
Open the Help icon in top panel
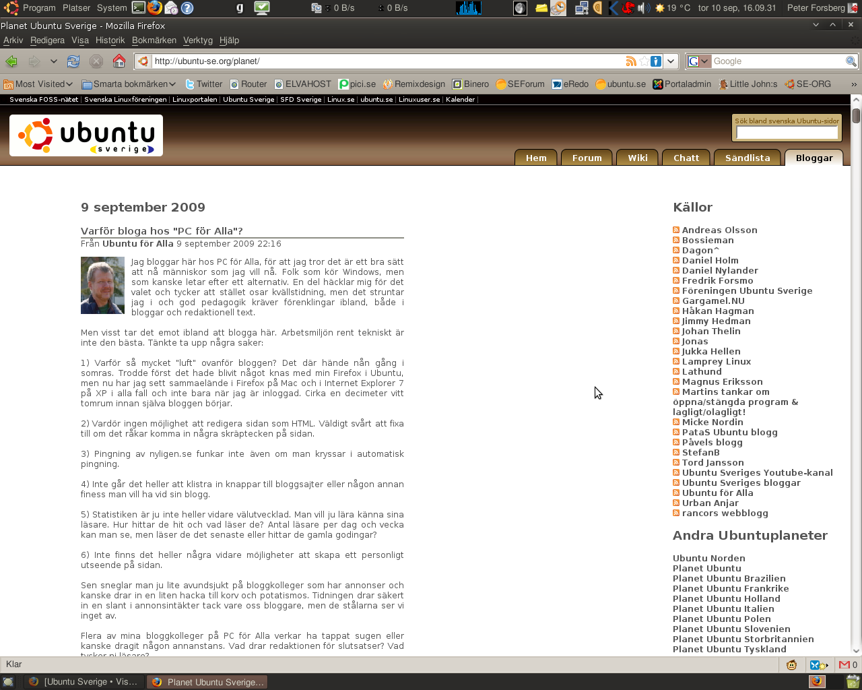(x=187, y=8)
